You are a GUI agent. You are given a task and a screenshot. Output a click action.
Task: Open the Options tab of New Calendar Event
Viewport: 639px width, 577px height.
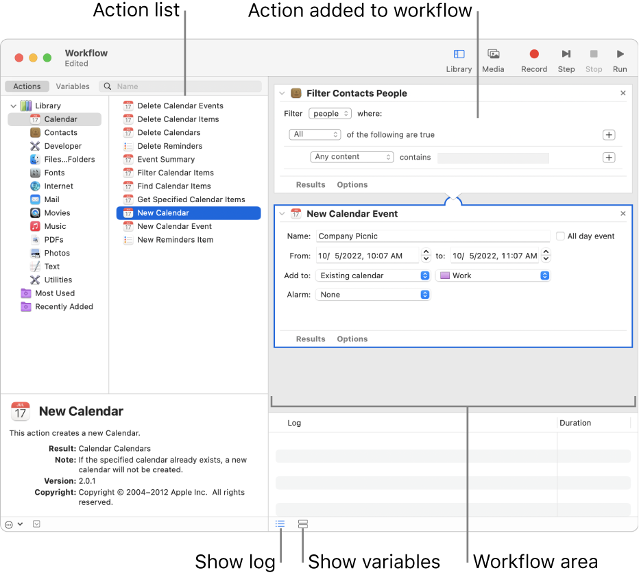(352, 339)
